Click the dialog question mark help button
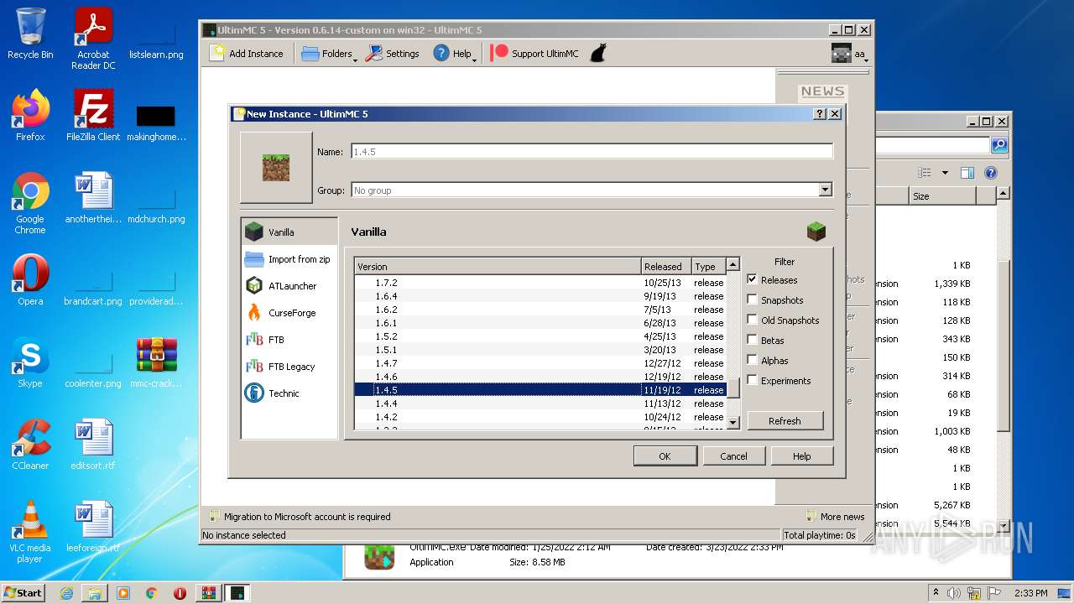The image size is (1074, 604). pyautogui.click(x=821, y=114)
